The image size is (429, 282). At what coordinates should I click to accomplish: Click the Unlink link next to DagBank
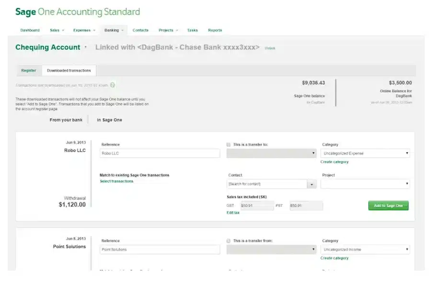(x=270, y=48)
